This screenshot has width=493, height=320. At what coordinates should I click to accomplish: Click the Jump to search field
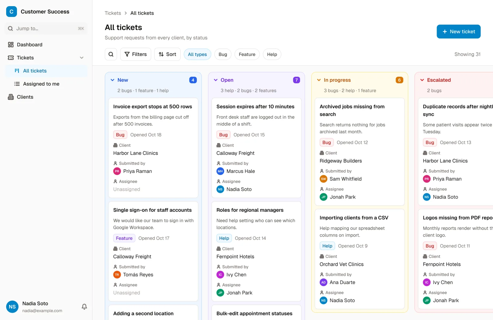click(x=46, y=29)
